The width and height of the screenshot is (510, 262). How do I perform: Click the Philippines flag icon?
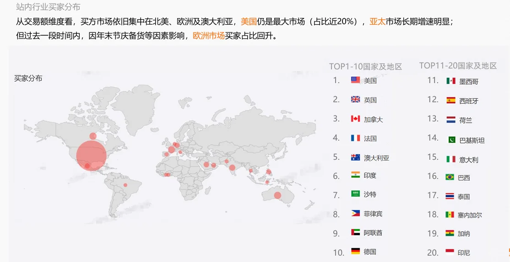(x=356, y=213)
